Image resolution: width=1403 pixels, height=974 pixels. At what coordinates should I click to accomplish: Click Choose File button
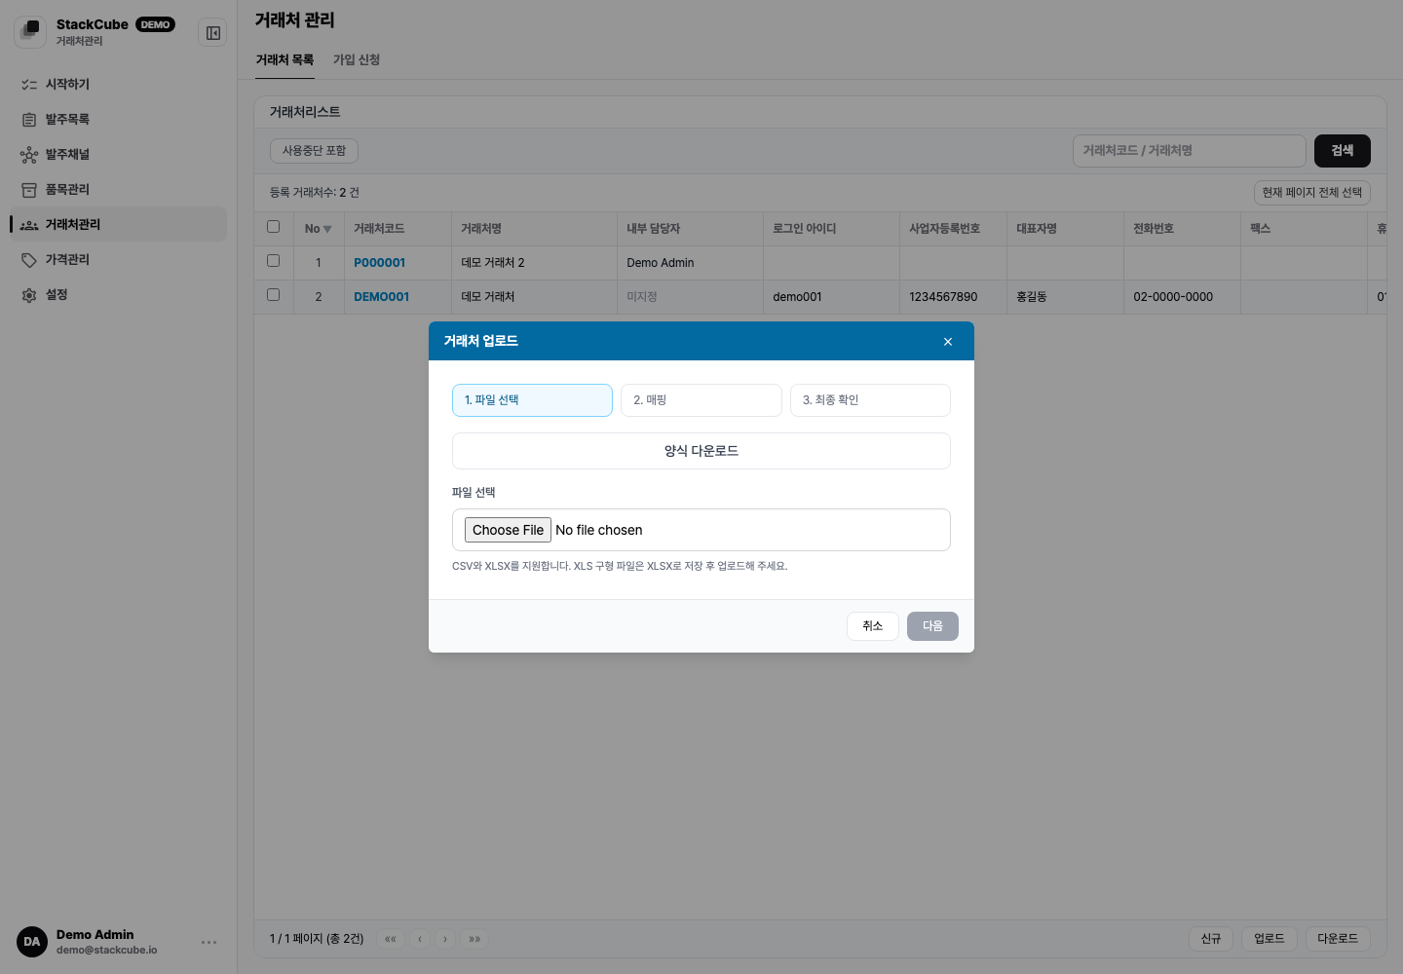[508, 530]
